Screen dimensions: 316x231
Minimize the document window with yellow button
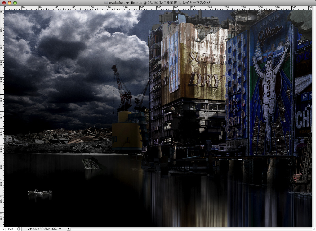click(10, 3)
